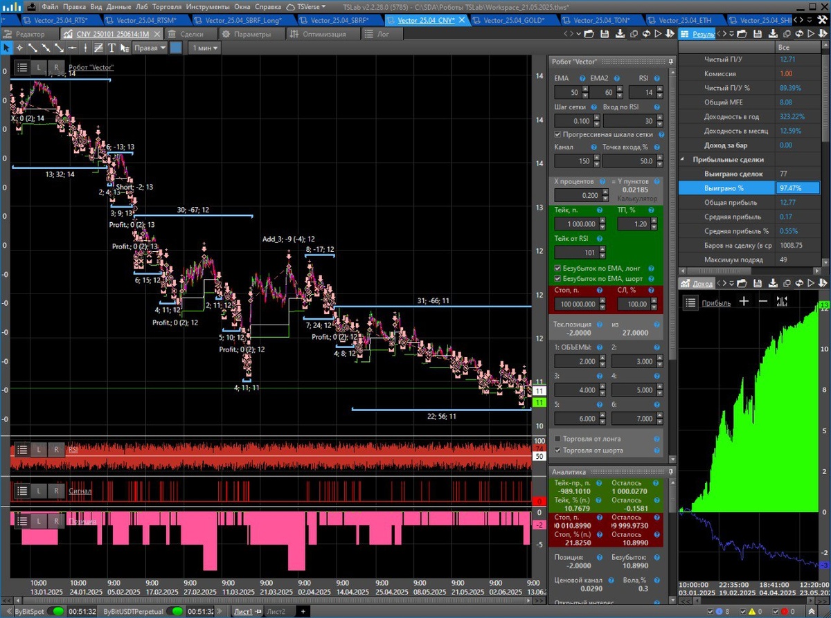Switch to Vector_25.04_GOLD workspace tab
This screenshot has height=618, width=831.
(513, 20)
